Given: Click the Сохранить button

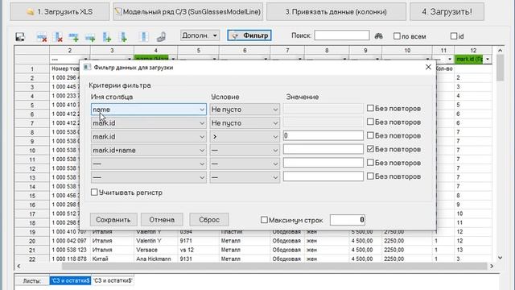Looking at the screenshot, I should click(x=113, y=220).
